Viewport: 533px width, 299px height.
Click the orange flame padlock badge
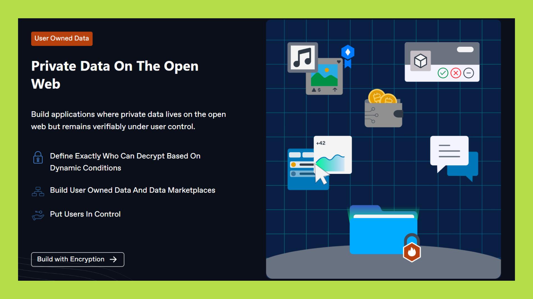click(x=412, y=251)
